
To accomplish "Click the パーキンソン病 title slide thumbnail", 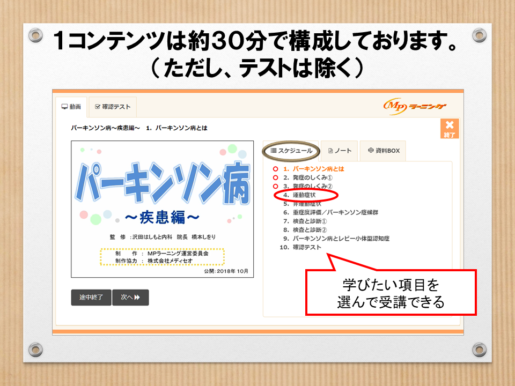I will point(163,209).
